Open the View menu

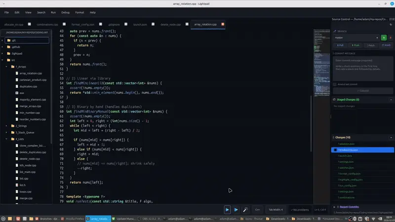28,12
